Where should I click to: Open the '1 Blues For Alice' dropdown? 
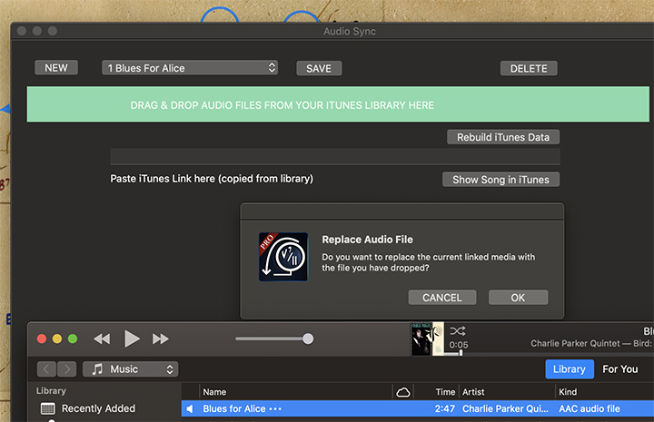(x=190, y=68)
